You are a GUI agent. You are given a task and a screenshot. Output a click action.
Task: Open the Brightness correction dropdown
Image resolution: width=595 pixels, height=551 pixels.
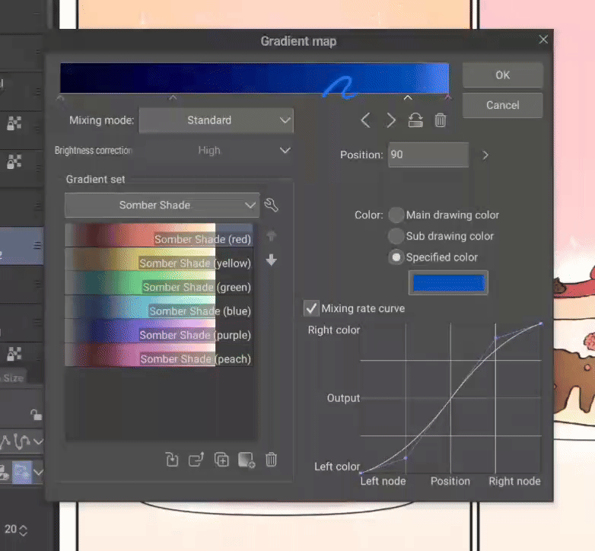click(x=216, y=151)
